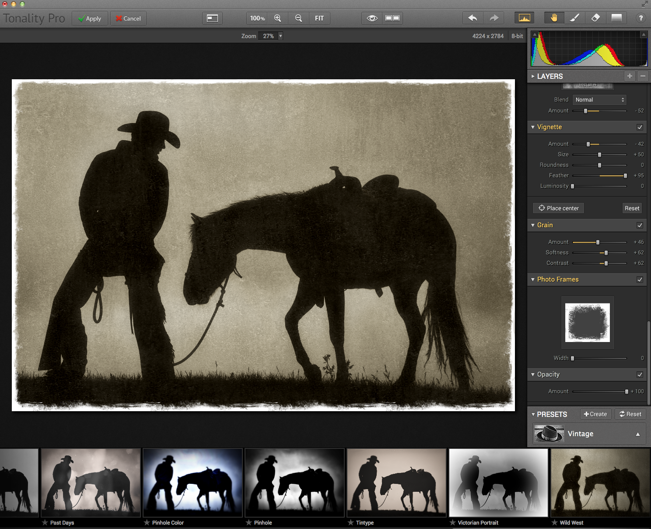The image size is (651, 529).
Task: Expand the LAYERS panel triangle
Action: tap(533, 76)
